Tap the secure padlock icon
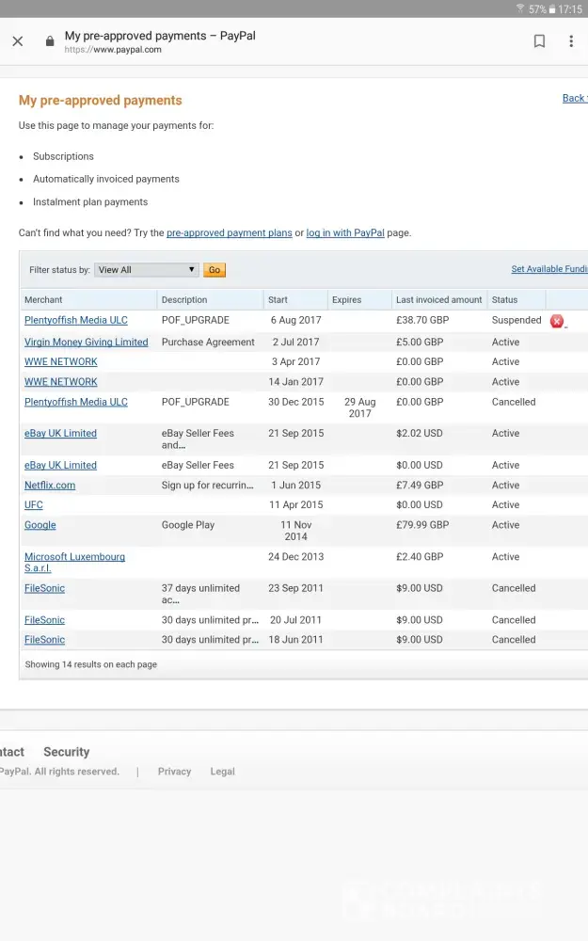The height and width of the screenshot is (941, 588). tap(50, 41)
